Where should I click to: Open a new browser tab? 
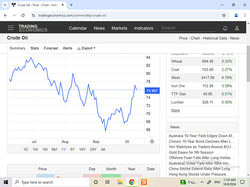pos(71,5)
